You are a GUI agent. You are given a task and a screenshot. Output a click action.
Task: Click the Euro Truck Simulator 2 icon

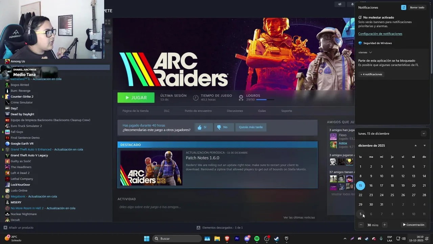tap(7, 126)
